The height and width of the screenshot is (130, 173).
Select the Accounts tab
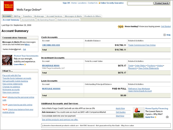click(x=7, y=16)
